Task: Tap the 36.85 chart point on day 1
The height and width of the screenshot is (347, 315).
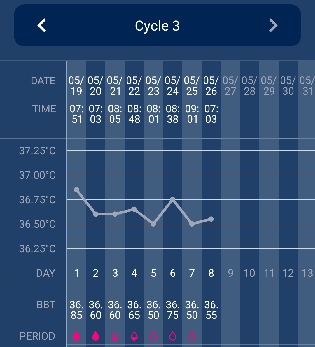Action: (x=76, y=190)
